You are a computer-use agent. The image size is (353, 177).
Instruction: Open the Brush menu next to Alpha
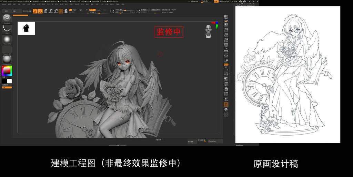9,4
